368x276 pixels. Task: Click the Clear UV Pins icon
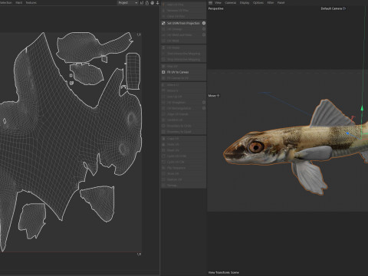pos(163,16)
